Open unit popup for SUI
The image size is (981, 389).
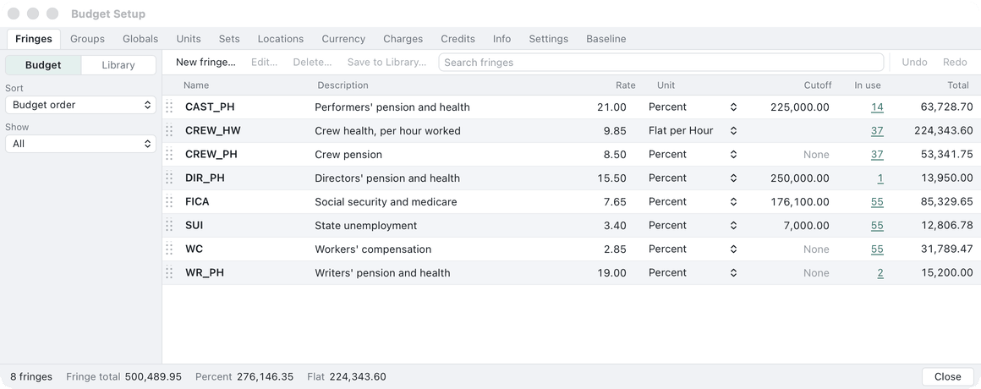tap(693, 225)
